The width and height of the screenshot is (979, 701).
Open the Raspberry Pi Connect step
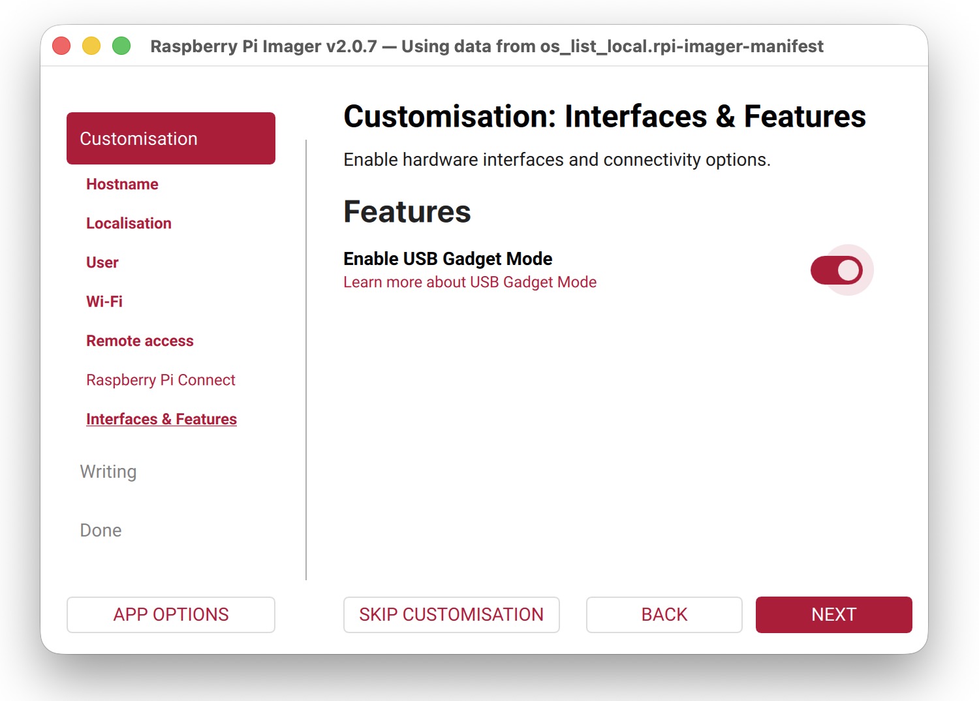[x=161, y=380]
